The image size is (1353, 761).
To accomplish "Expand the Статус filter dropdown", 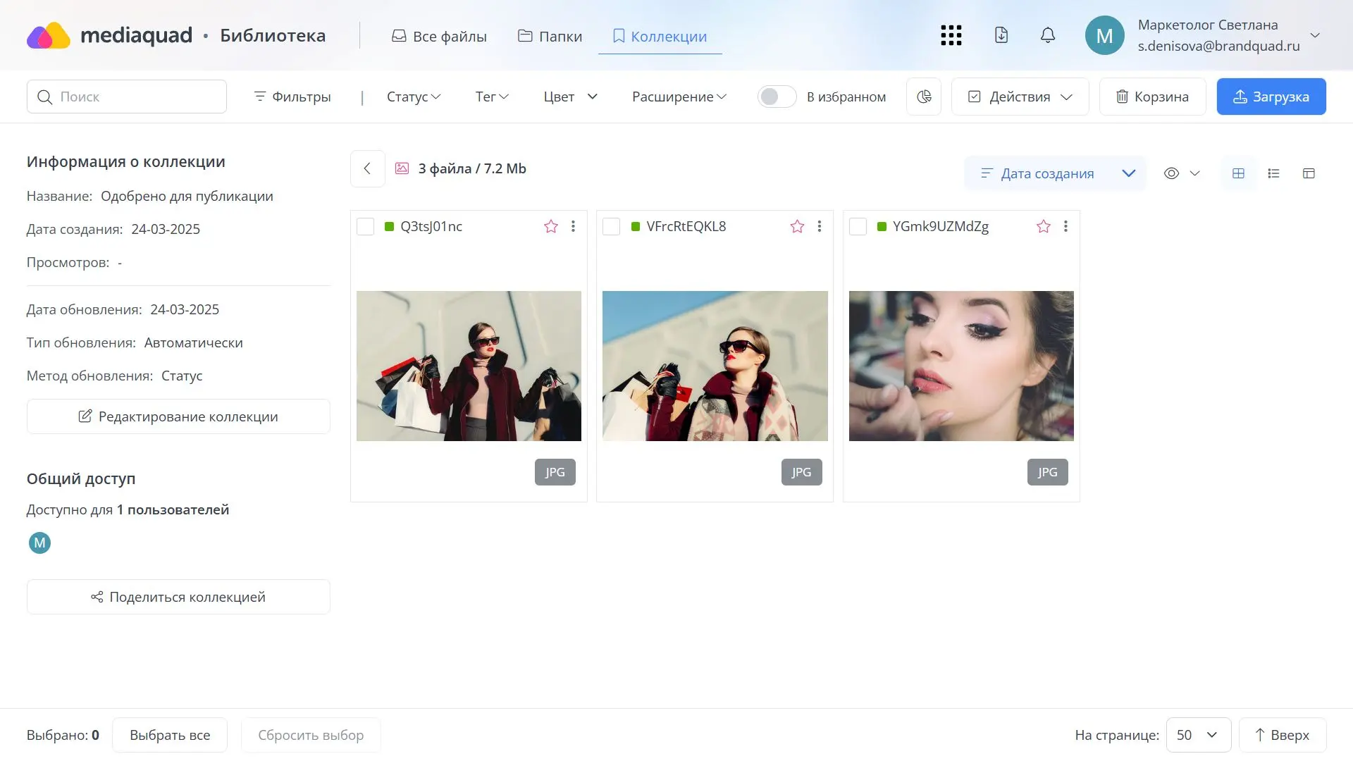I will point(414,97).
